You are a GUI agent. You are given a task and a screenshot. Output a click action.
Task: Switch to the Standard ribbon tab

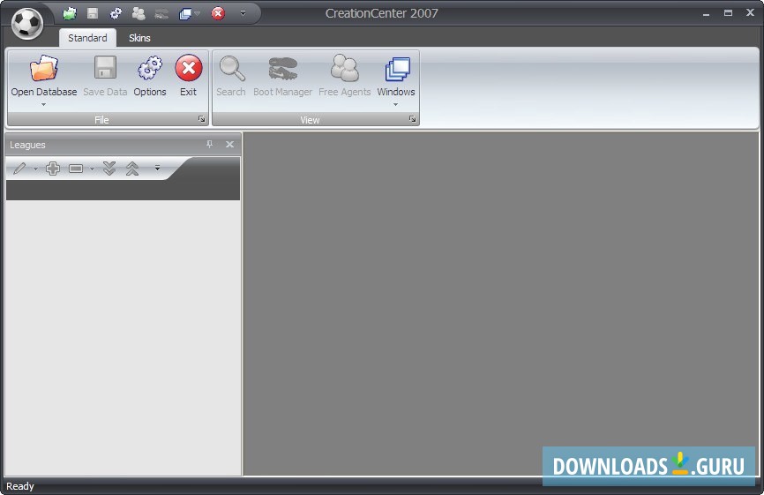coord(87,38)
